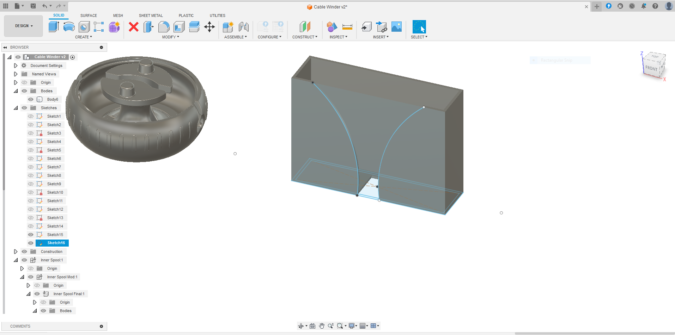
Task: Collapse the Inner Spool:1 component
Action: pyautogui.click(x=16, y=260)
